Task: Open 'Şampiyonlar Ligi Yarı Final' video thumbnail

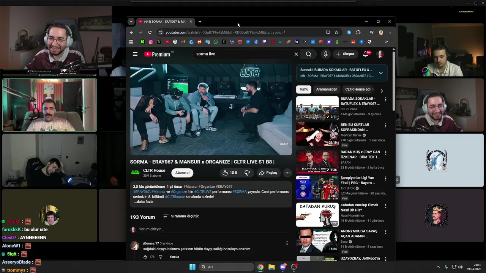Action: point(317,188)
